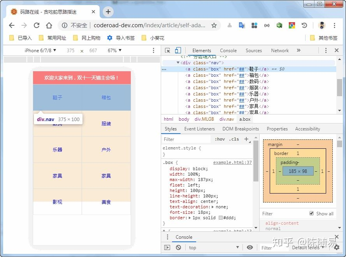Add new style rule with plus icon
The height and width of the screenshot is (257, 346).
(x=246, y=139)
